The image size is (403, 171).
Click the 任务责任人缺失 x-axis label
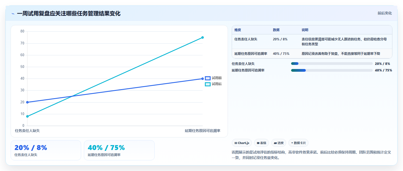click(27, 131)
